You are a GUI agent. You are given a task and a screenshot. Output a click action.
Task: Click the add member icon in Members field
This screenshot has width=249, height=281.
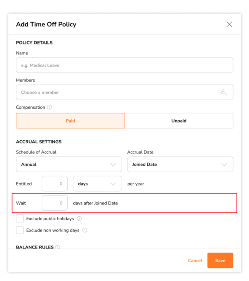[224, 92]
